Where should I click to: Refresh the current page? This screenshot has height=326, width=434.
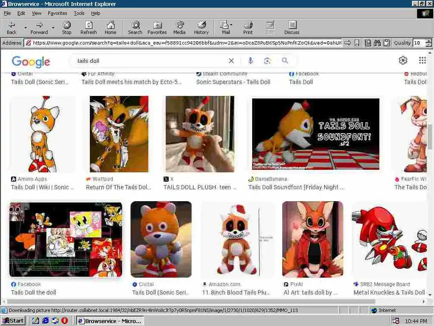[89, 28]
